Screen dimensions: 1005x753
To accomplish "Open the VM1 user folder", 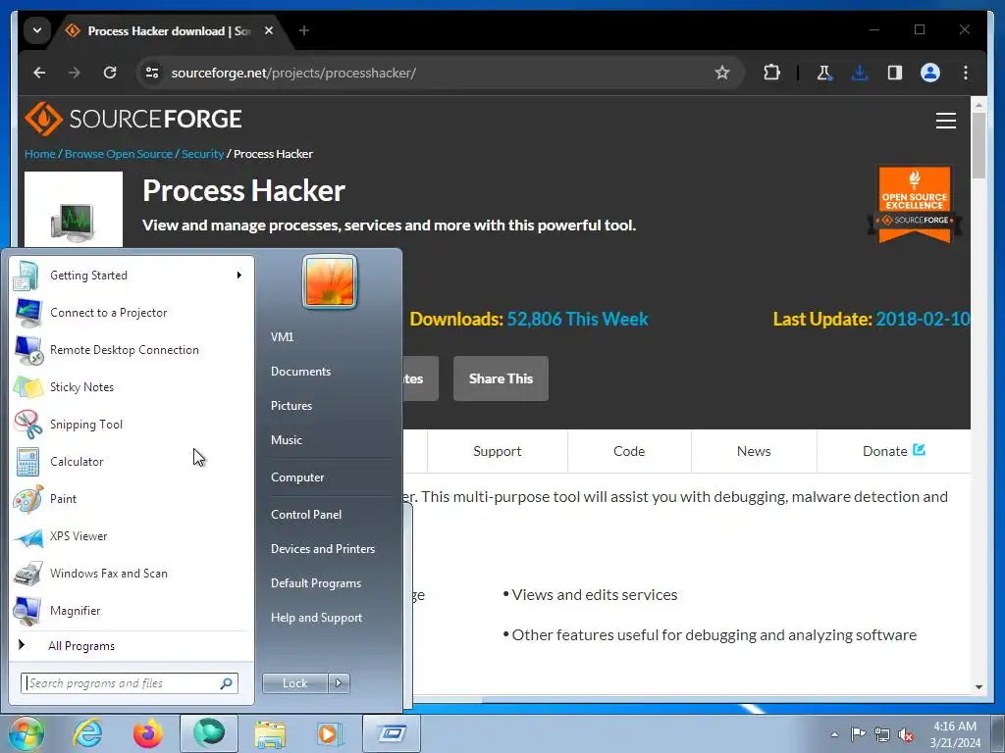I will pyautogui.click(x=282, y=337).
